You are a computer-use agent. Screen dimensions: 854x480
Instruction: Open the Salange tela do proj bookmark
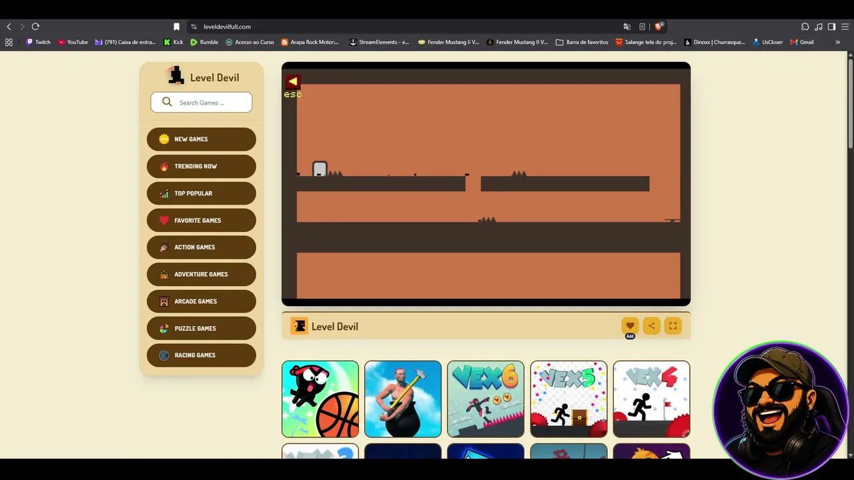tap(646, 42)
